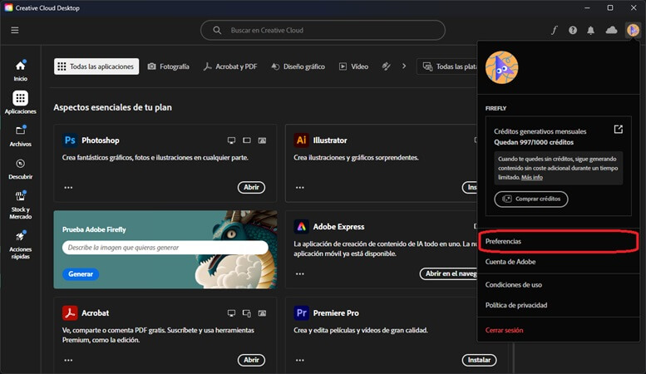The height and width of the screenshot is (374, 646).
Task: Click the profile avatar in header
Action: coord(633,30)
